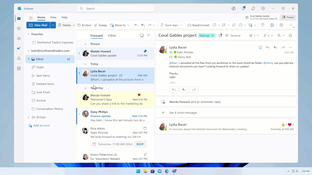Open Microsoft Edge from the taskbar

(167, 171)
